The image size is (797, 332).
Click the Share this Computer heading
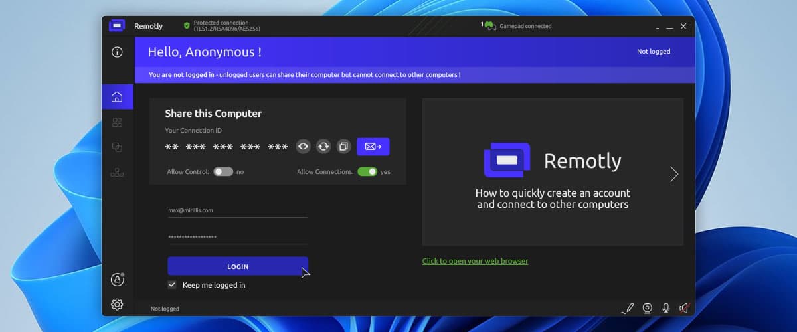tap(213, 114)
